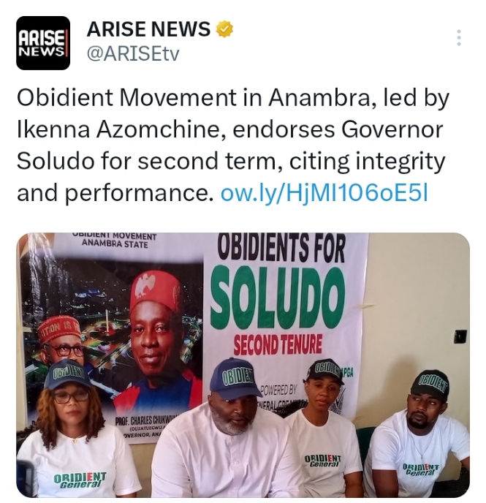Click the POWERED BY text on banner
486x503 pixels.
pyautogui.click(x=278, y=390)
